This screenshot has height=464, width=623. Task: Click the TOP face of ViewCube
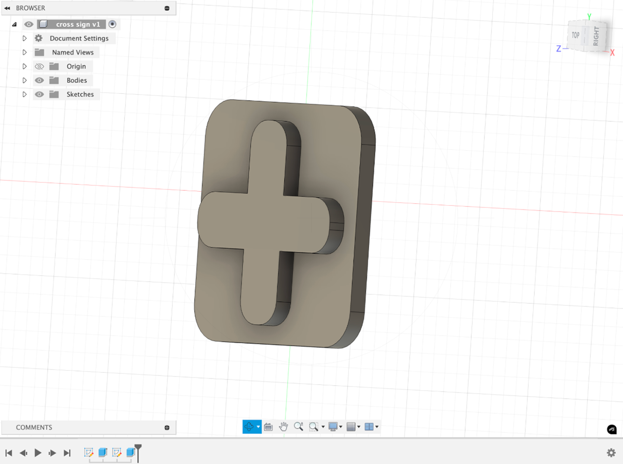click(576, 35)
